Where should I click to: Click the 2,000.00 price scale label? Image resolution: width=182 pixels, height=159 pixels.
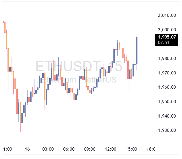click(x=167, y=30)
